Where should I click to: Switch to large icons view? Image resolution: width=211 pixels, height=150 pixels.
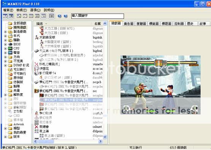coord(19,16)
